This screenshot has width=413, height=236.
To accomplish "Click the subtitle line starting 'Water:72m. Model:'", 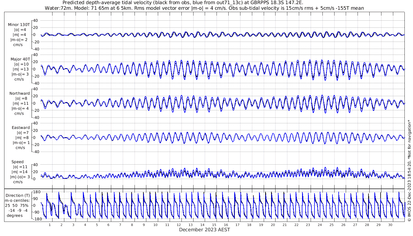I will (x=204, y=8).
